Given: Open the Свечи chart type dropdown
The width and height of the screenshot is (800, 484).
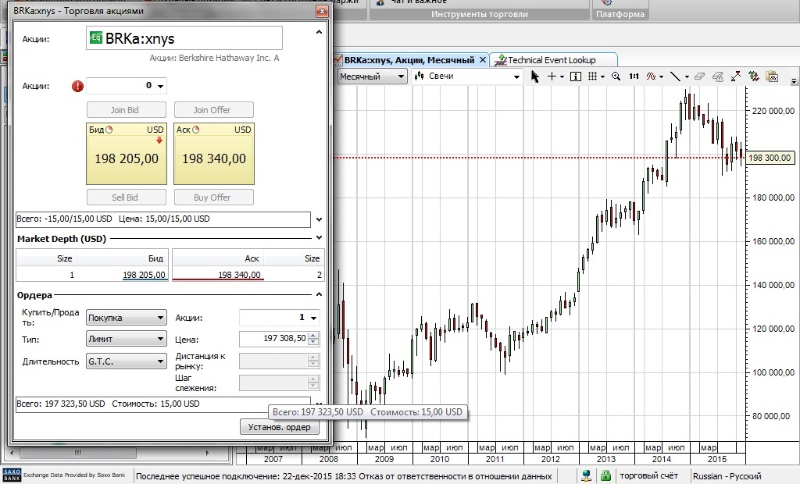Looking at the screenshot, I should click(467, 77).
